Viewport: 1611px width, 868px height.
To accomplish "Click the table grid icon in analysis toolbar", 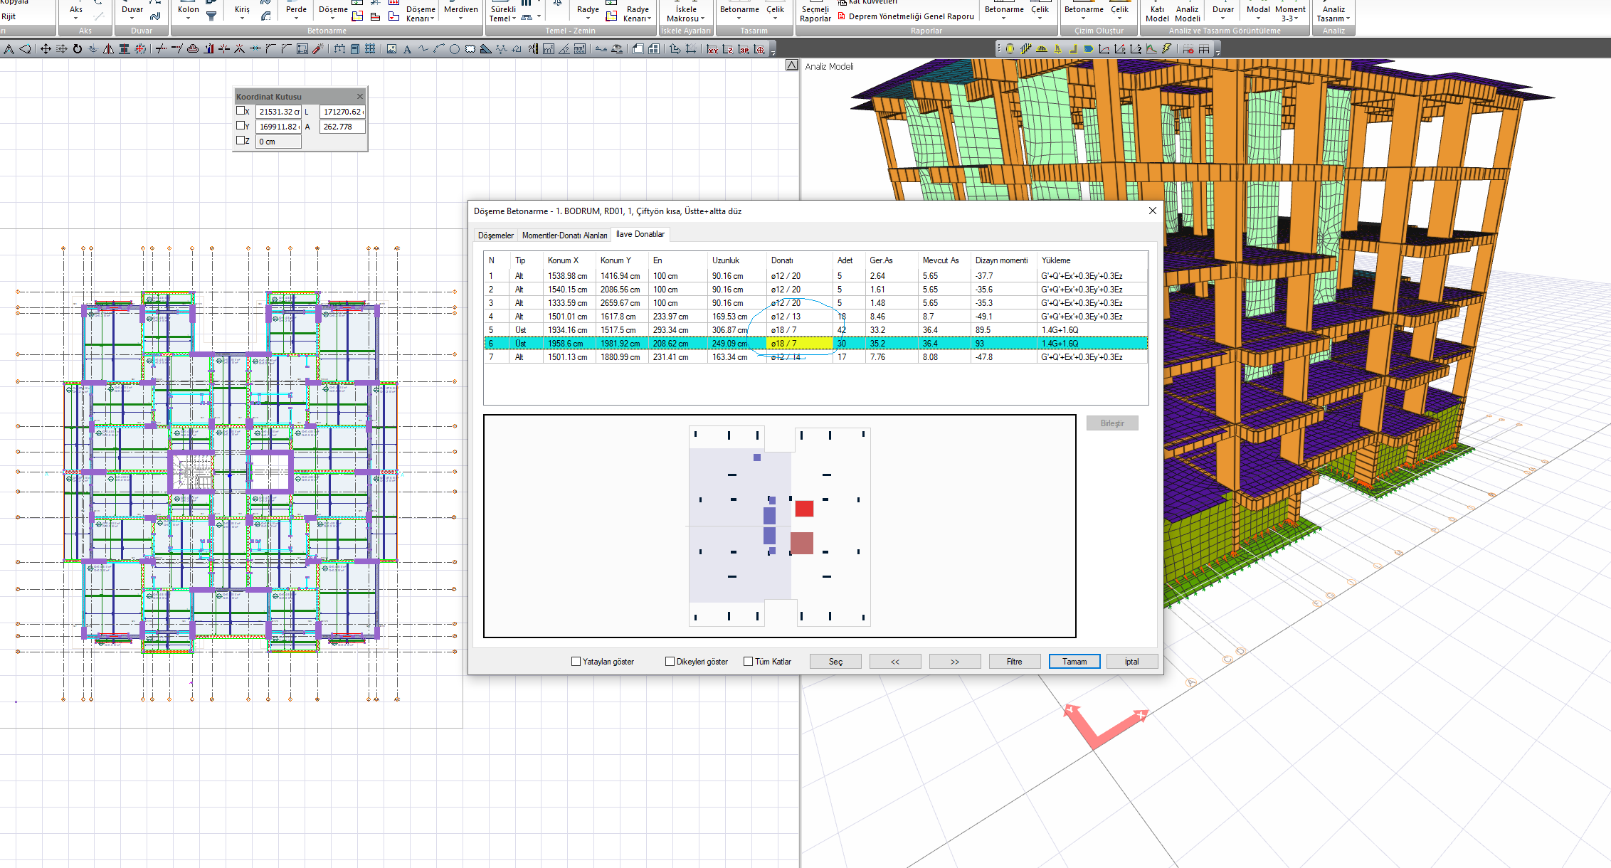I will coord(1204,49).
